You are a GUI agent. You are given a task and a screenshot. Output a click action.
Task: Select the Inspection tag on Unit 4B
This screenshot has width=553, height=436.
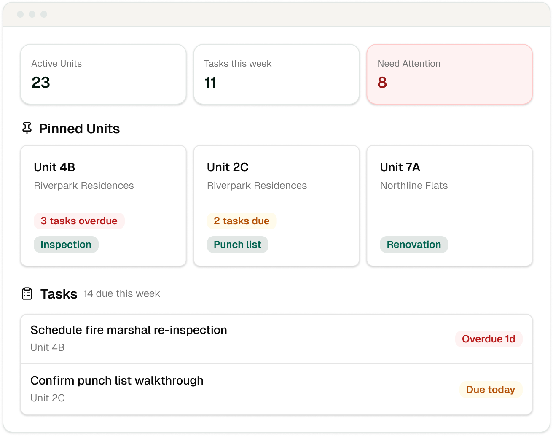pyautogui.click(x=66, y=245)
